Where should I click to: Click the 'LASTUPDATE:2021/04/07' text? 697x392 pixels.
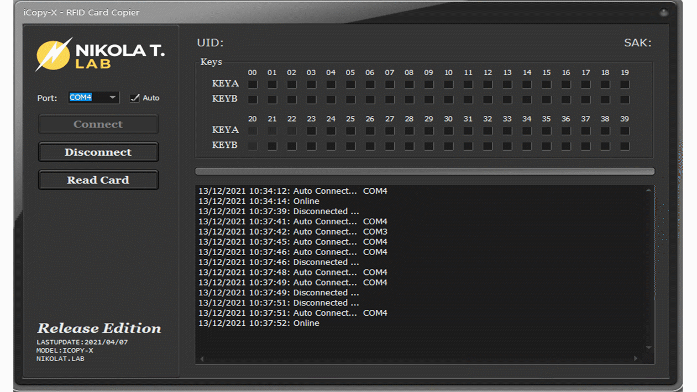click(x=82, y=342)
